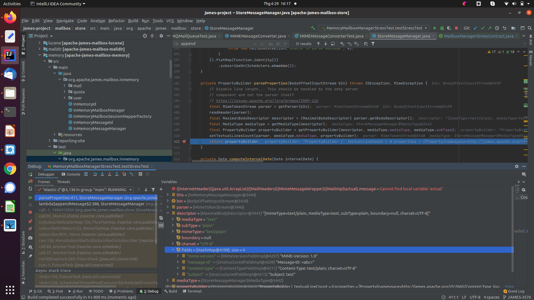Switch to Console tab in debugger
Viewport: 534px width, 300px height.
[x=71, y=174]
